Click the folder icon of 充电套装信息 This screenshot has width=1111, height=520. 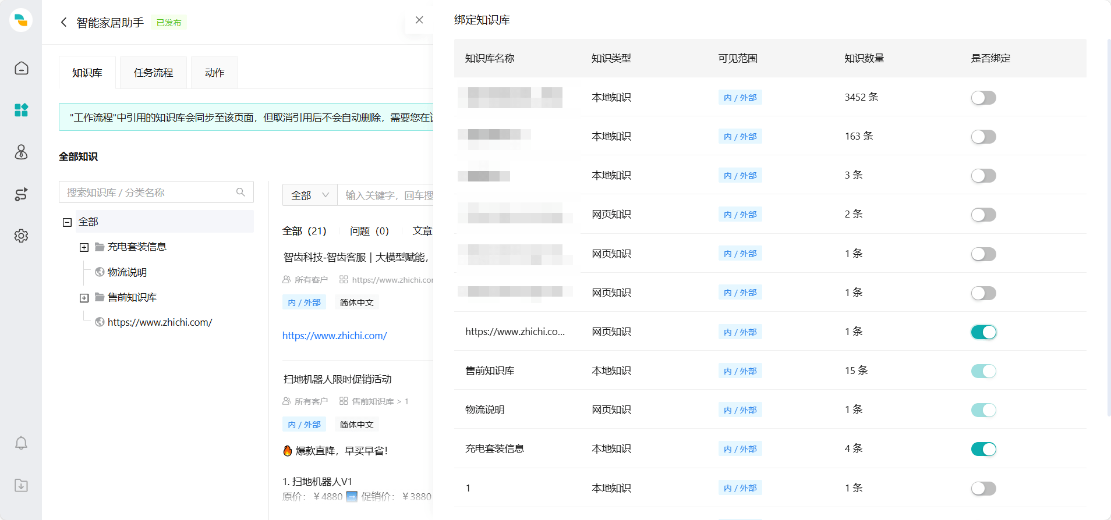click(x=100, y=247)
